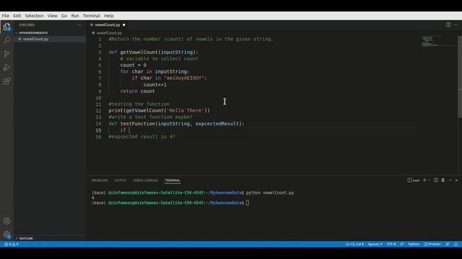Viewport: 462px width, 259px height.
Task: Switch to the OUTPUT panel tab
Action: point(121,181)
